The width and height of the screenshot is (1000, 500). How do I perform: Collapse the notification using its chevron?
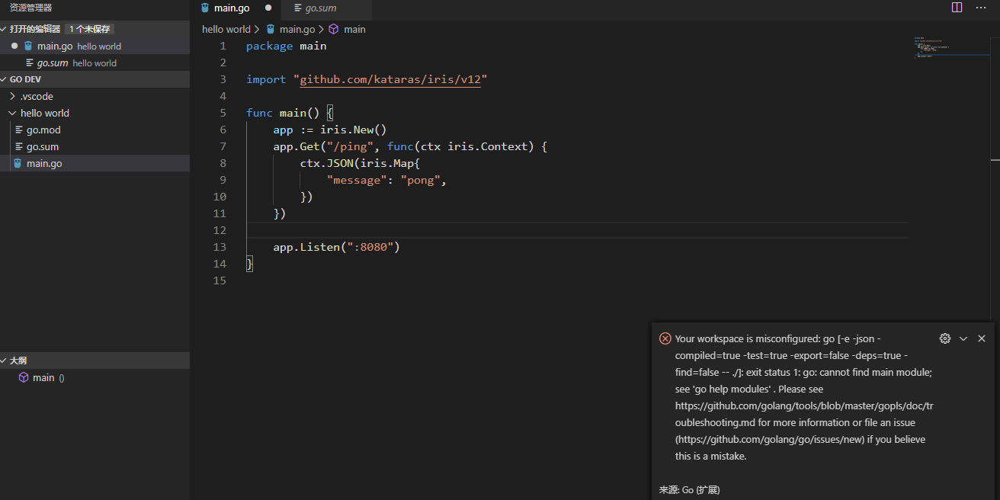click(963, 338)
